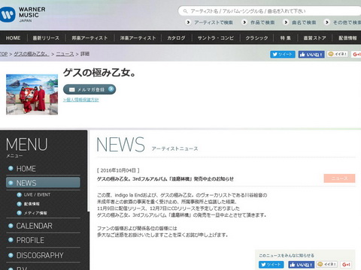
Task: Focus the artist/album search field
Action: pos(269,11)
